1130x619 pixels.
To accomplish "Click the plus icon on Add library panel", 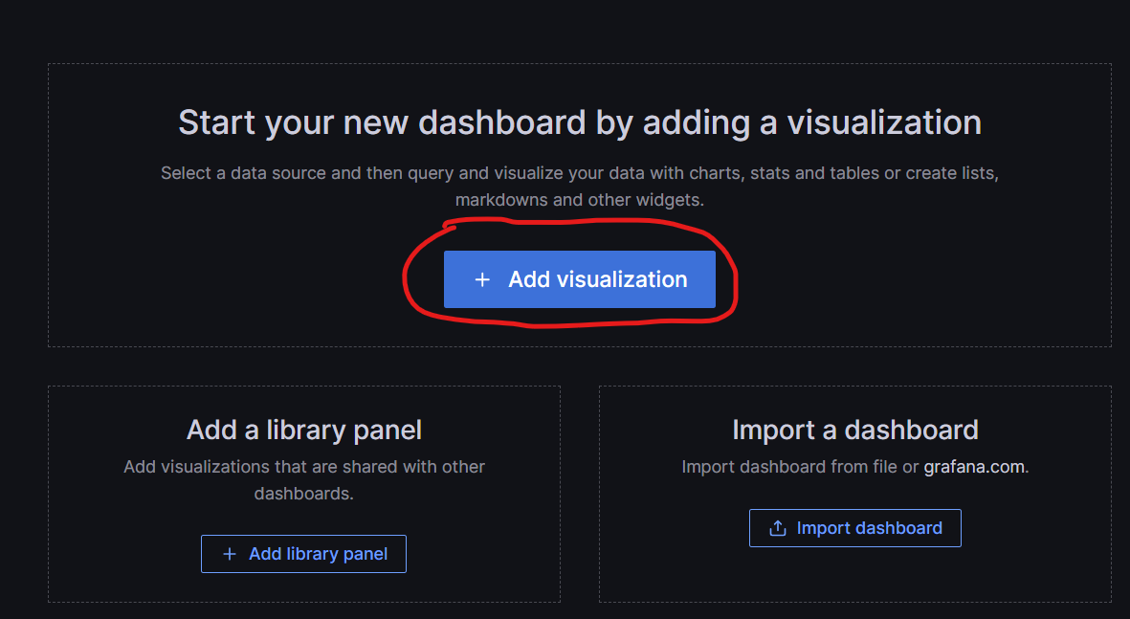I will point(230,553).
